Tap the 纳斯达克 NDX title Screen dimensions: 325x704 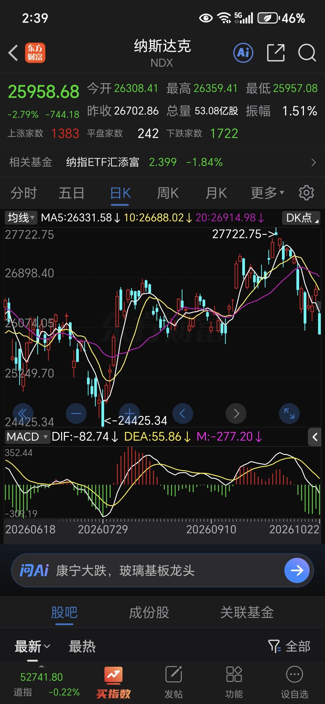pyautogui.click(x=162, y=53)
